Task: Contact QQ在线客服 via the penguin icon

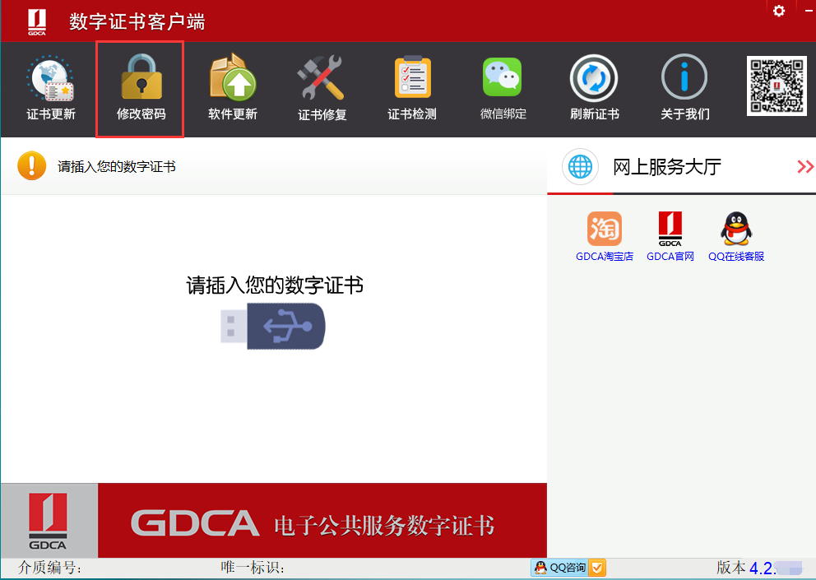Action: point(735,228)
